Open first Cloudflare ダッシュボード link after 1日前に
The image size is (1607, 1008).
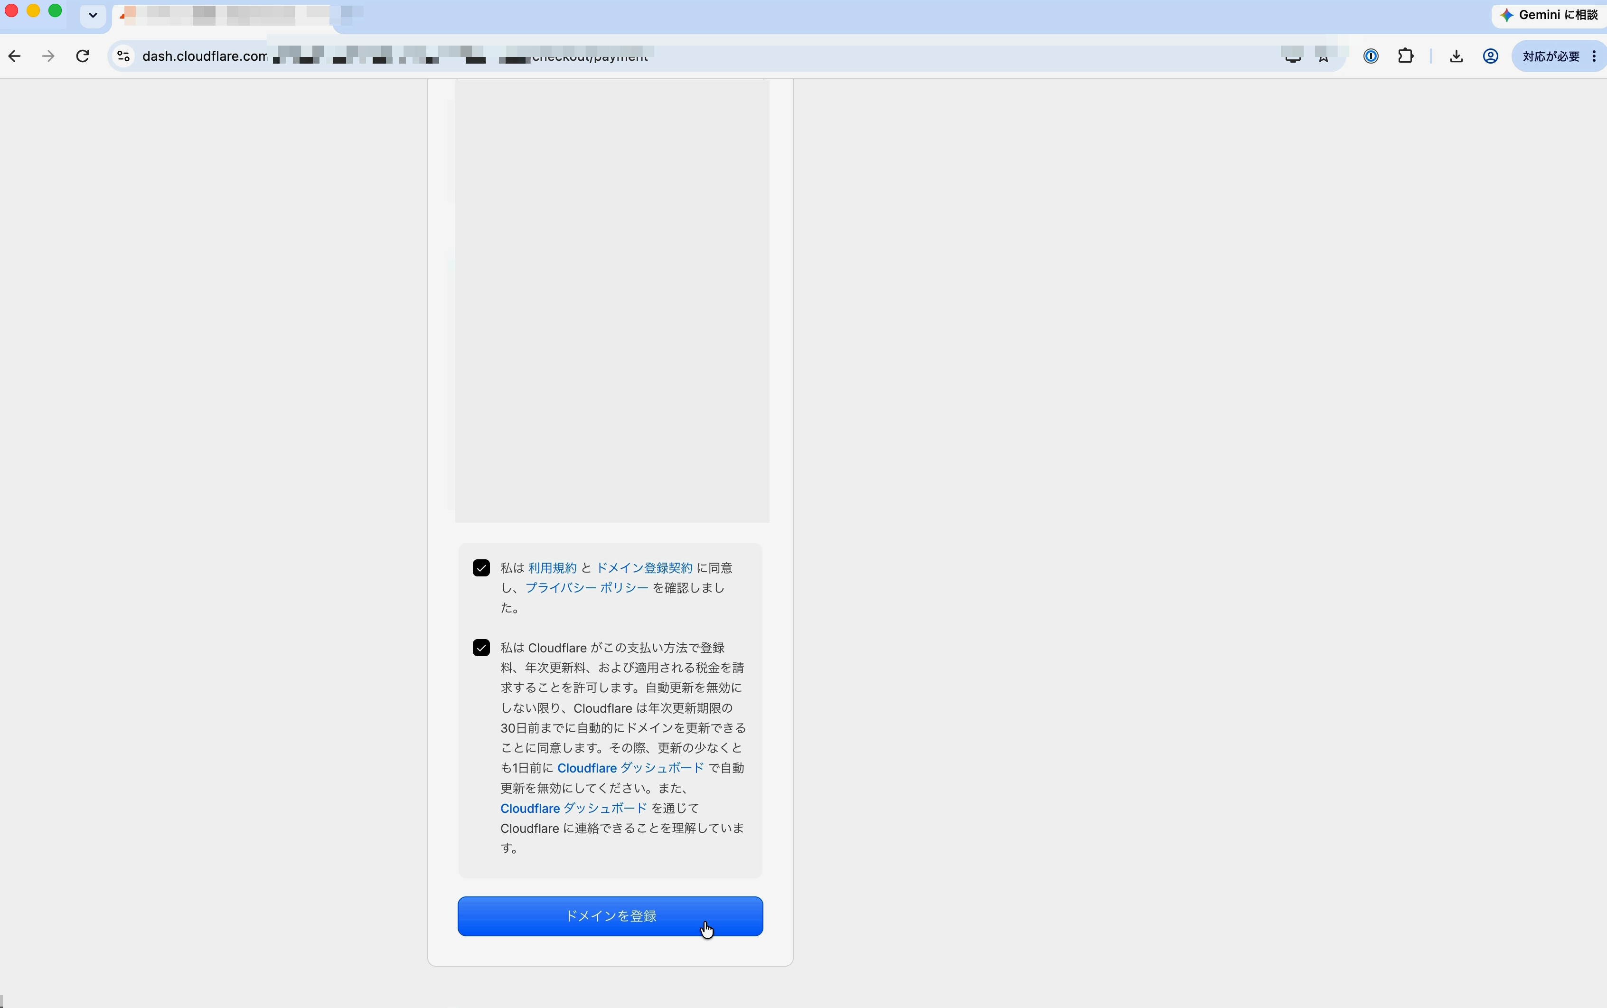point(630,768)
